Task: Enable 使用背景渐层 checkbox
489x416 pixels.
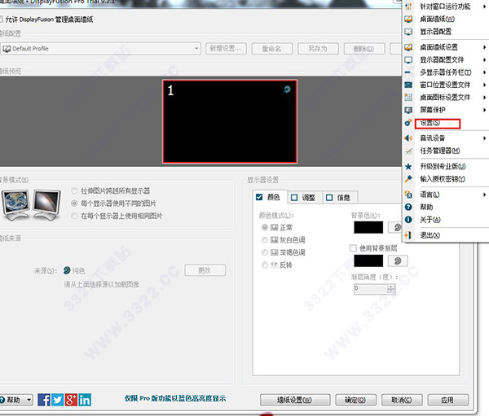Action: click(x=353, y=248)
